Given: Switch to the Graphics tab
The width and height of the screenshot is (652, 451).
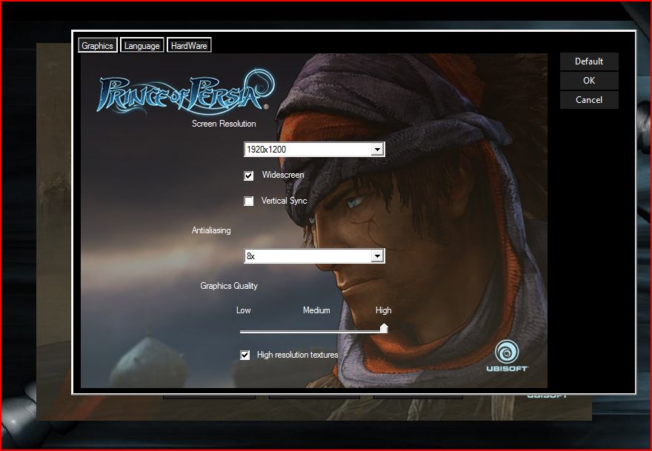Looking at the screenshot, I should coord(97,45).
